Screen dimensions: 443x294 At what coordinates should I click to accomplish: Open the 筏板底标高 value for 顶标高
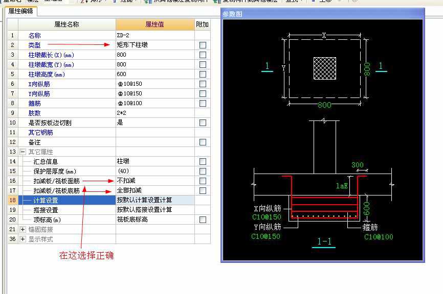pos(155,219)
